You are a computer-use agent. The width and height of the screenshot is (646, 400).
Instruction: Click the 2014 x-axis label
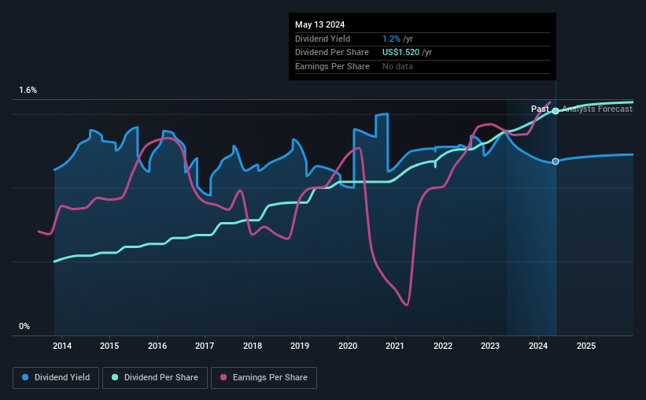click(62, 346)
